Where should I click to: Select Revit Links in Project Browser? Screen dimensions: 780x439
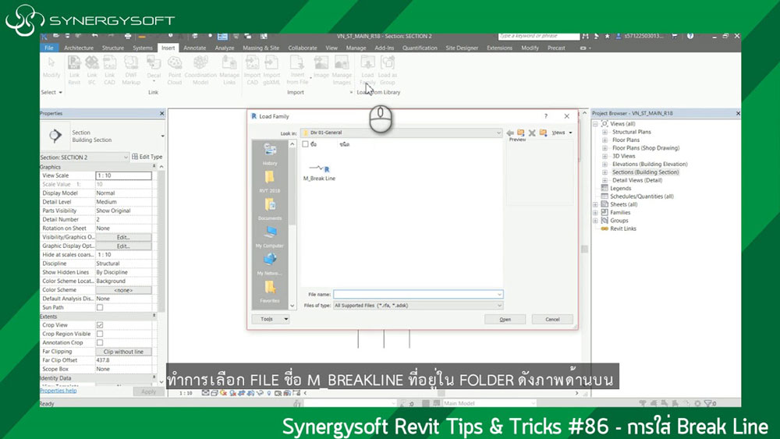tap(622, 228)
